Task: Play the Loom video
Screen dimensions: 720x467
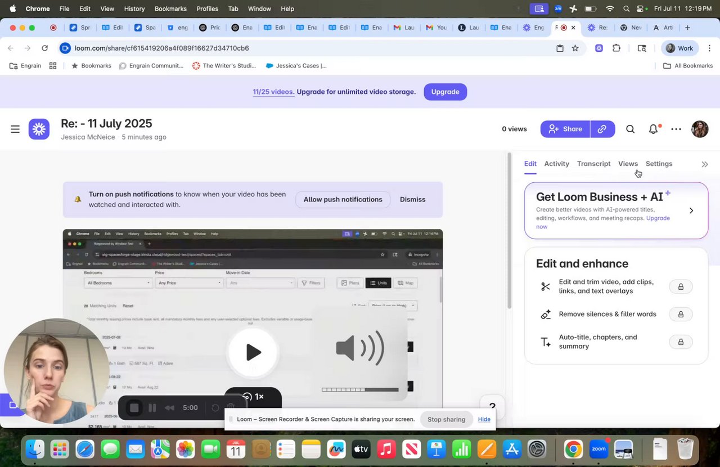Action: [253, 352]
